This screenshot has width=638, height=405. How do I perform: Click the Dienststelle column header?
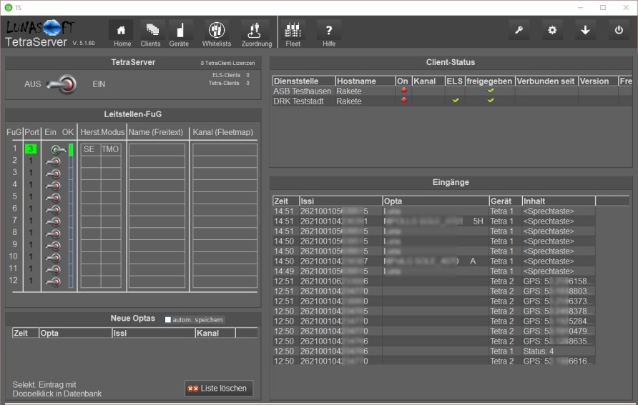point(303,81)
